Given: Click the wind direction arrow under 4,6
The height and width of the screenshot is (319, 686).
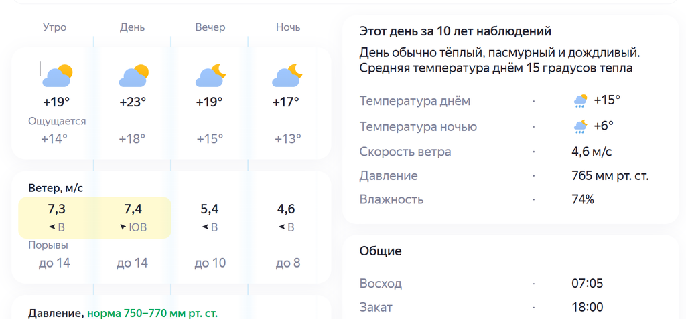Looking at the screenshot, I should pyautogui.click(x=282, y=227).
